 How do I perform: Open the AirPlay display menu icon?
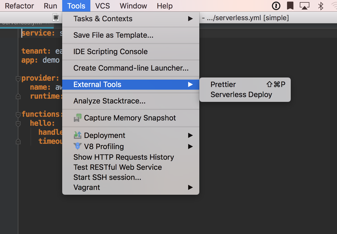click(x=304, y=6)
